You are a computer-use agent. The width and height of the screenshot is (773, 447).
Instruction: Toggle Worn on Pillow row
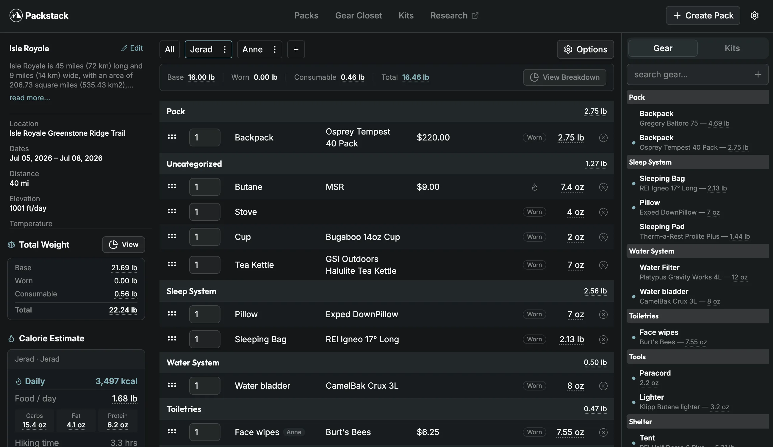click(x=534, y=314)
